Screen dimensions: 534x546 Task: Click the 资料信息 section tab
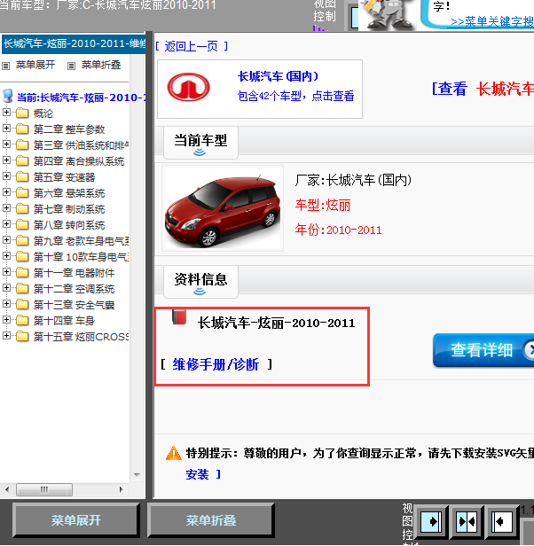tap(200, 281)
